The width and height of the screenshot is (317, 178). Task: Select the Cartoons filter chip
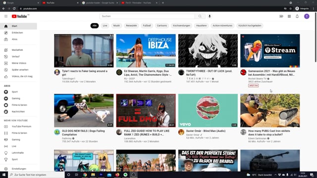pyautogui.click(x=162, y=26)
